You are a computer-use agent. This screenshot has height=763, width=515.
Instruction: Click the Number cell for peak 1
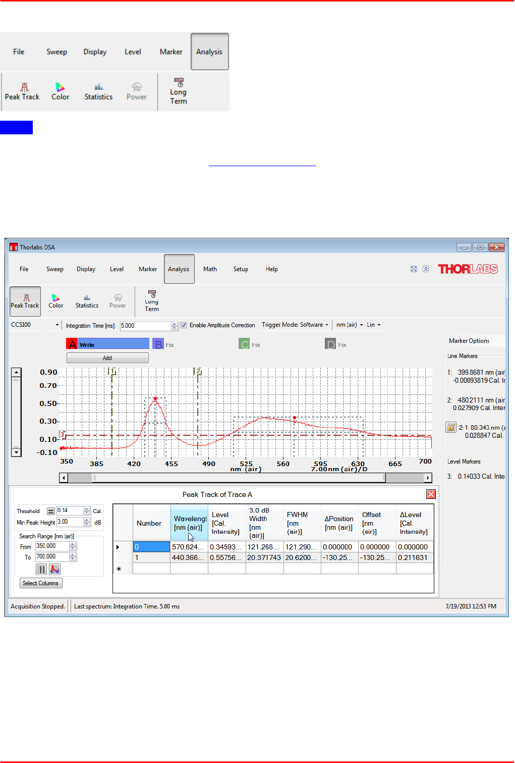click(x=151, y=557)
